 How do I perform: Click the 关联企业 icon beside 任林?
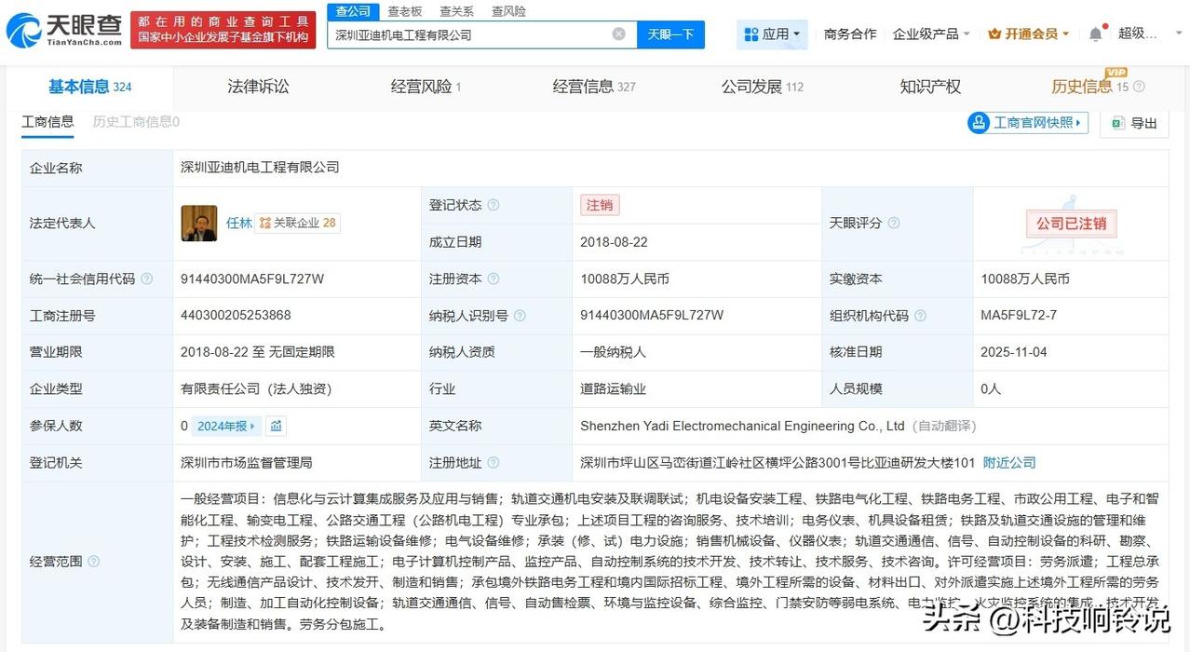[265, 224]
